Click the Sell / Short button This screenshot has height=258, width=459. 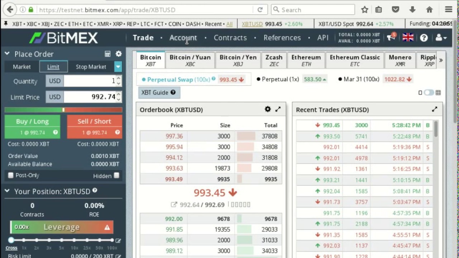[94, 126]
